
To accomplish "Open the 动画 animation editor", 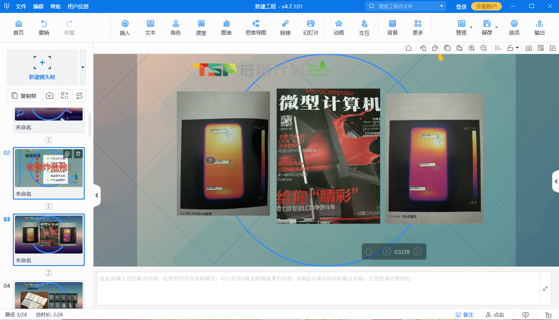I will 339,28.
